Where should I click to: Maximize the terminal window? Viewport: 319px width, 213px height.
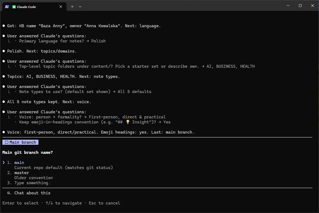coord(300,6)
